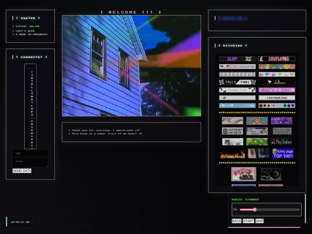Click the A WORK IN PROGRESS line
The width and height of the screenshot is (312, 234).
click(x=30, y=35)
